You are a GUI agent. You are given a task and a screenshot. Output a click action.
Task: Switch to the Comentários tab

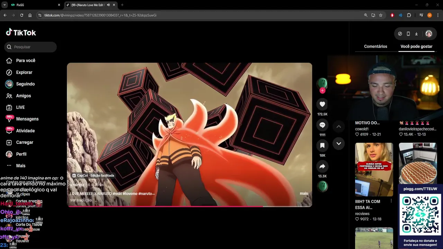click(376, 46)
